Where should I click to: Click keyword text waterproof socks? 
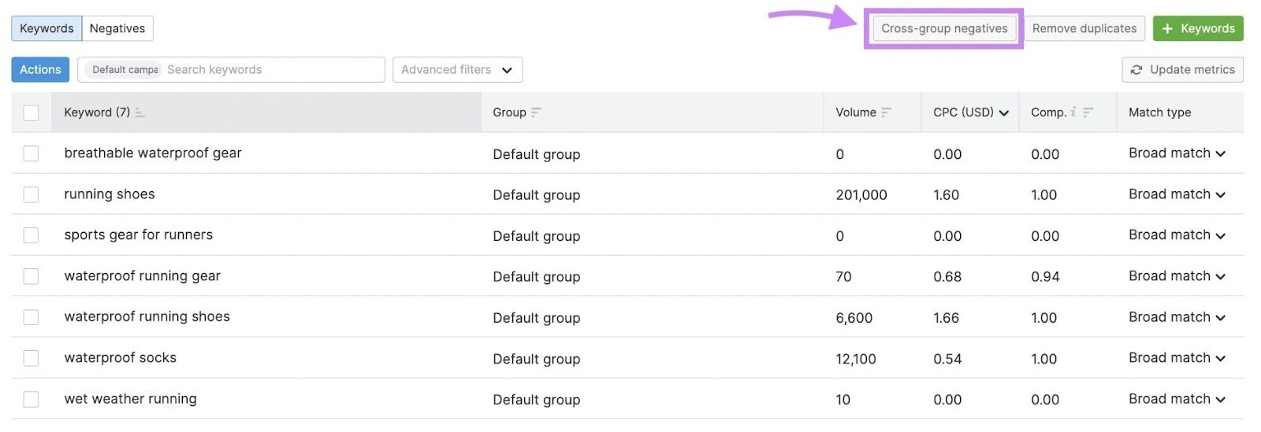point(121,358)
